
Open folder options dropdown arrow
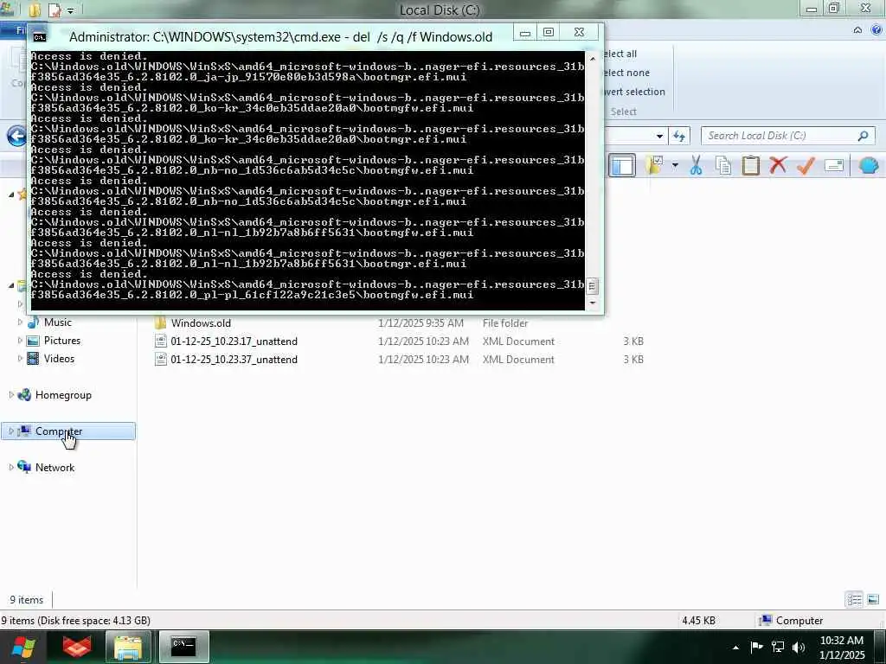pyautogui.click(x=675, y=165)
